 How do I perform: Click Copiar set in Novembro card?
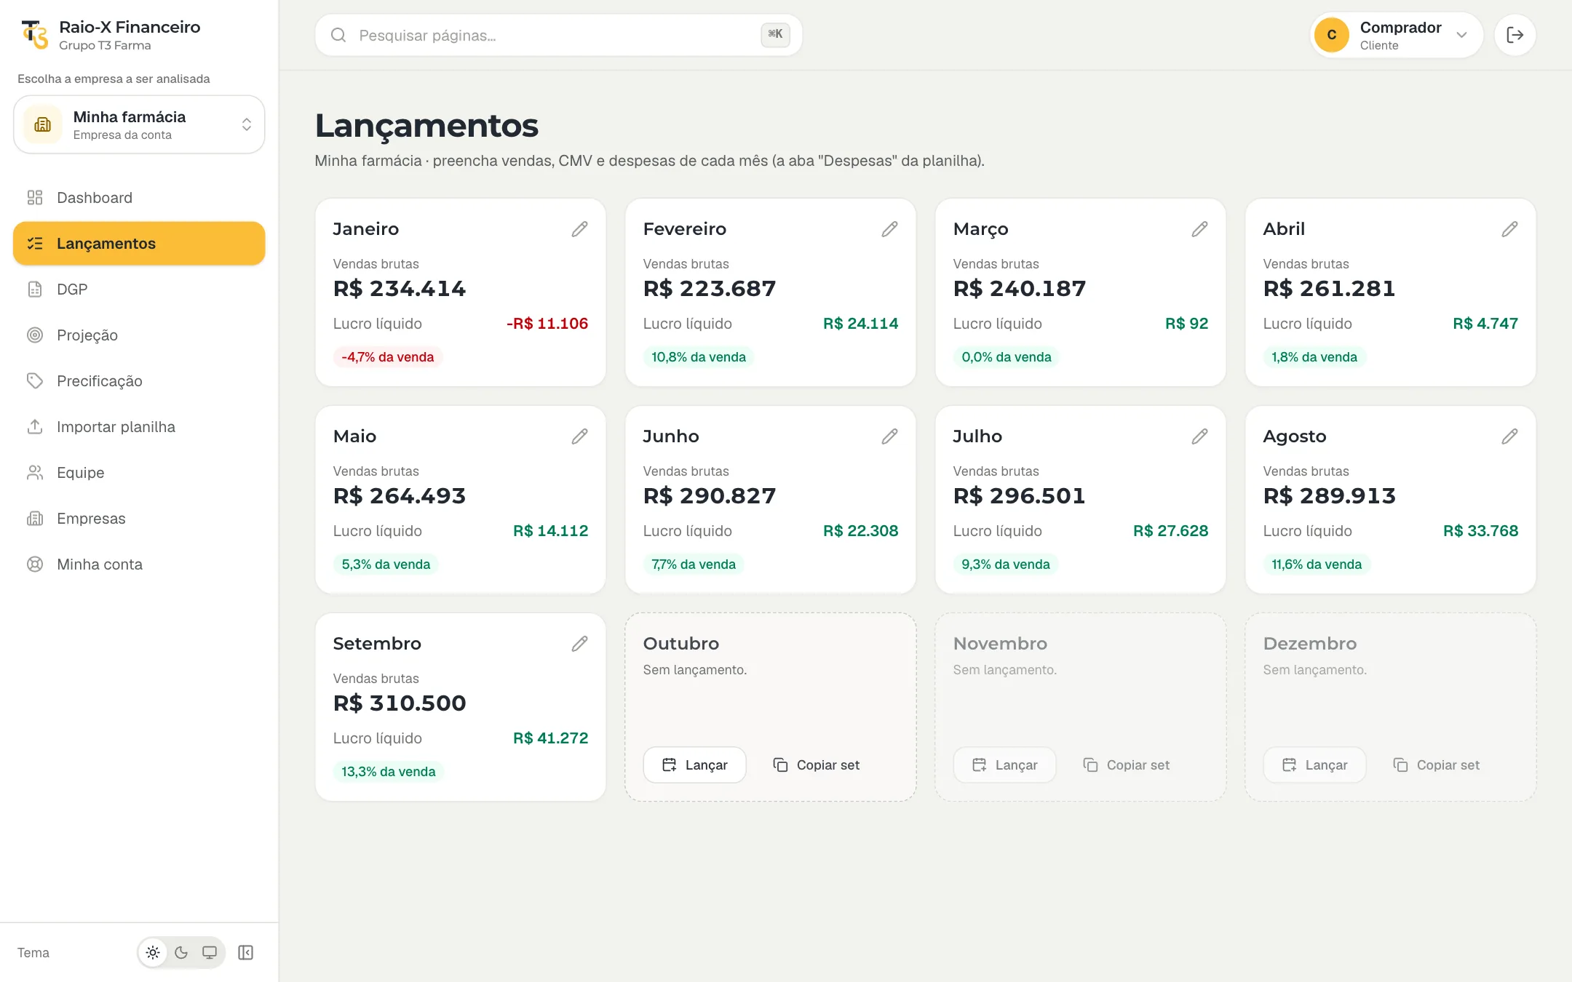(1127, 765)
